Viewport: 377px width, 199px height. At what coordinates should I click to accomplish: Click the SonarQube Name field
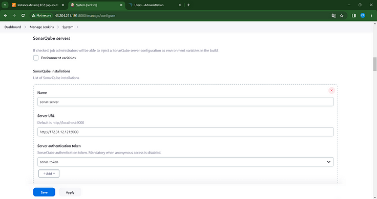tap(185, 102)
